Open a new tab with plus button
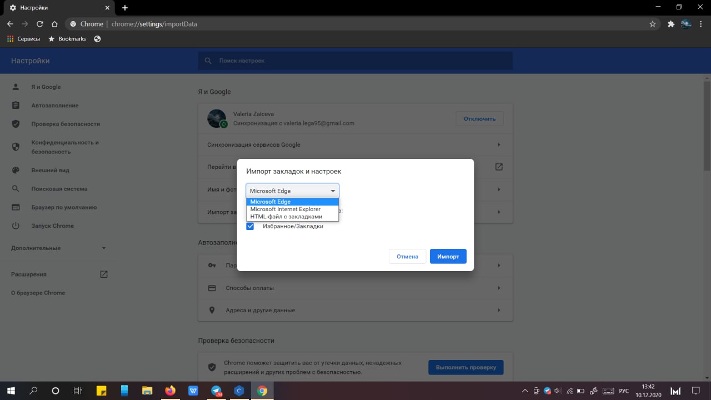 tap(125, 8)
